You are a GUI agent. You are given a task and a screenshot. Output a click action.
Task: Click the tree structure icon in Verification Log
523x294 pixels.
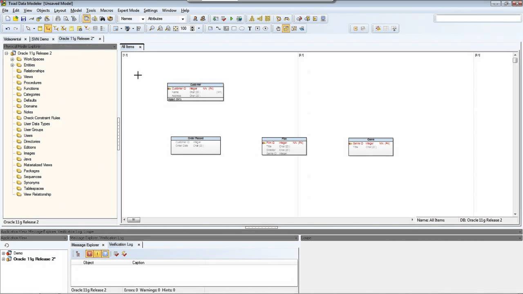[x=78, y=254]
